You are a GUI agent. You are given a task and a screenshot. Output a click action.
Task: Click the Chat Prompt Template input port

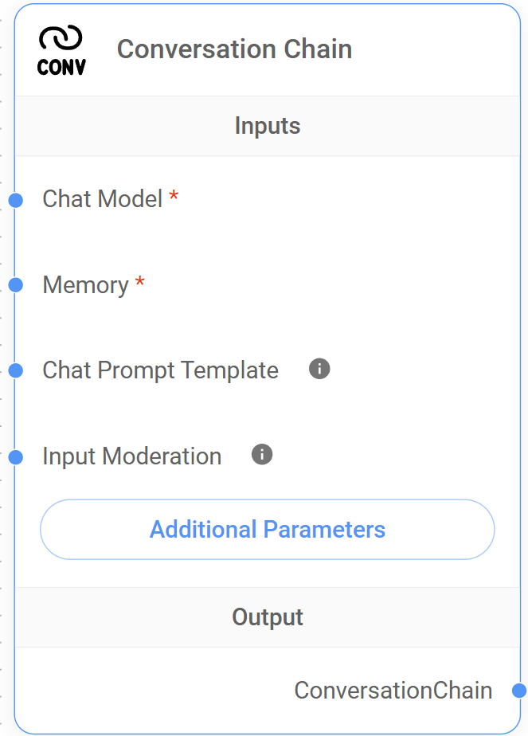(x=16, y=368)
